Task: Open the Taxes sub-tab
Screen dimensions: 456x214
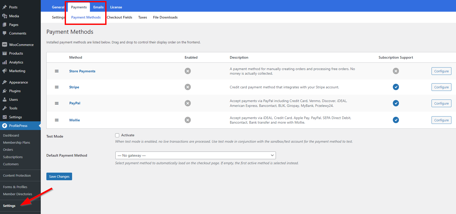Action: pyautogui.click(x=143, y=17)
